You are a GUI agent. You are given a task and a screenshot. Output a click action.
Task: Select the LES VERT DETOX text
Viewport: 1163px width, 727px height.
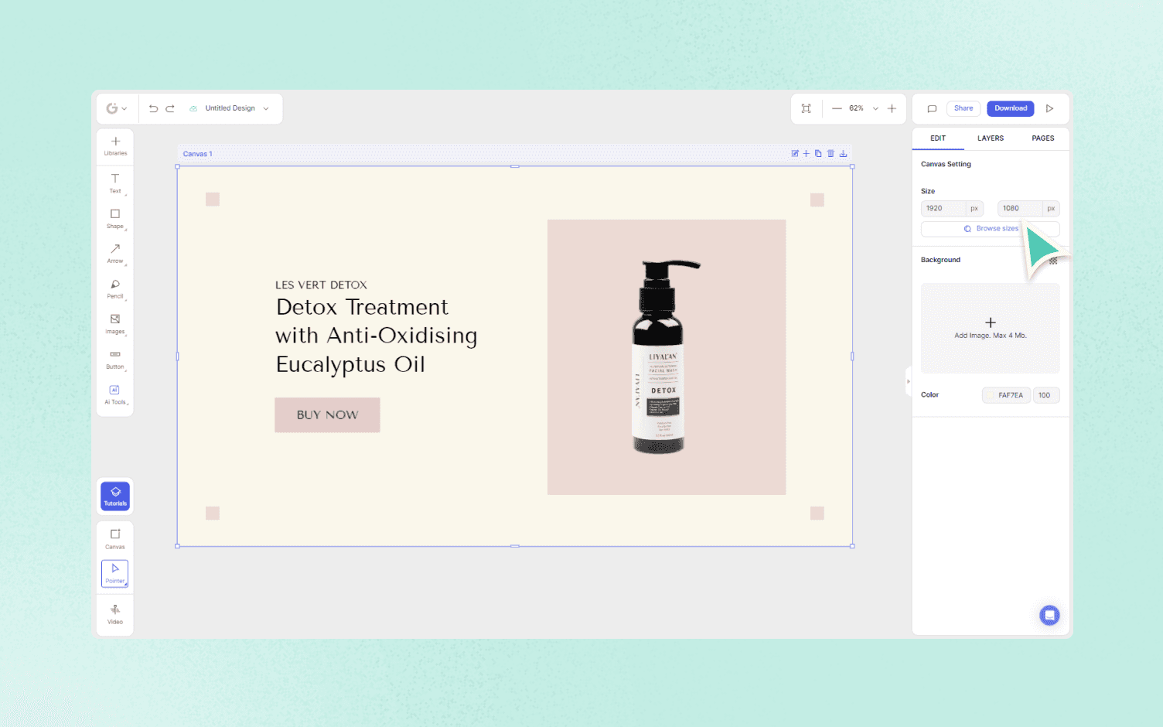pyautogui.click(x=322, y=285)
